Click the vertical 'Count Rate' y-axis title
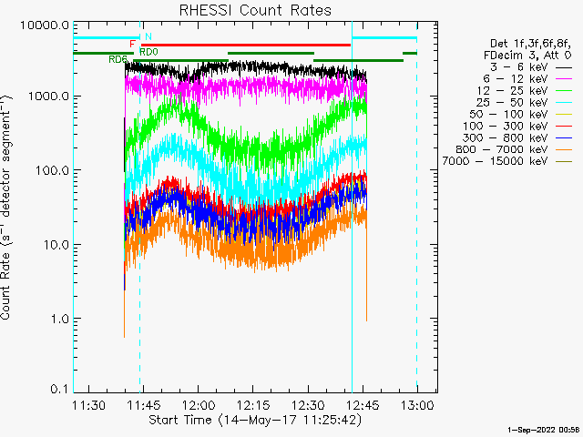The width and height of the screenshot is (583, 437). click(5, 207)
